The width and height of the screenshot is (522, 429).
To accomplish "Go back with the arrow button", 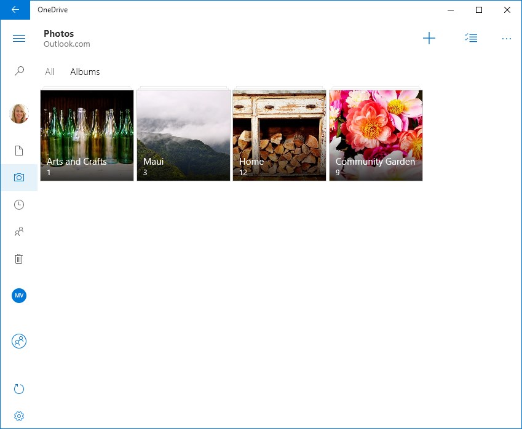I will click(x=15, y=10).
